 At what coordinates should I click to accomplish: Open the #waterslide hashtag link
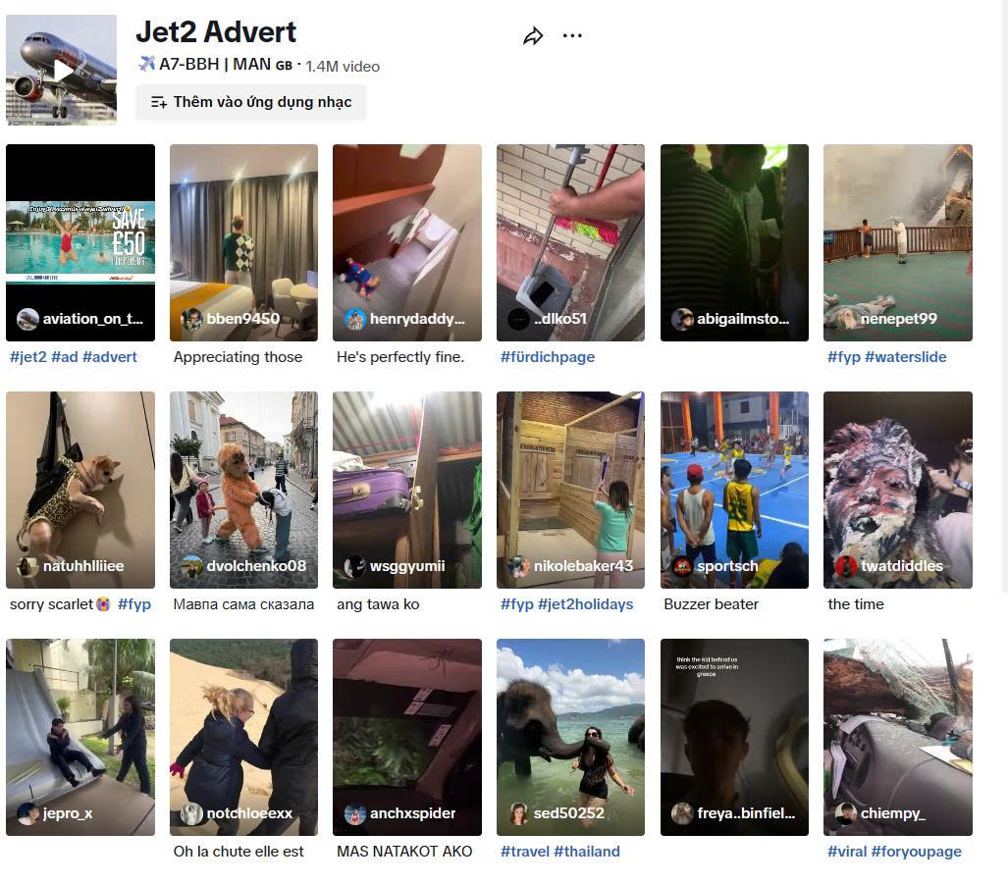point(905,357)
